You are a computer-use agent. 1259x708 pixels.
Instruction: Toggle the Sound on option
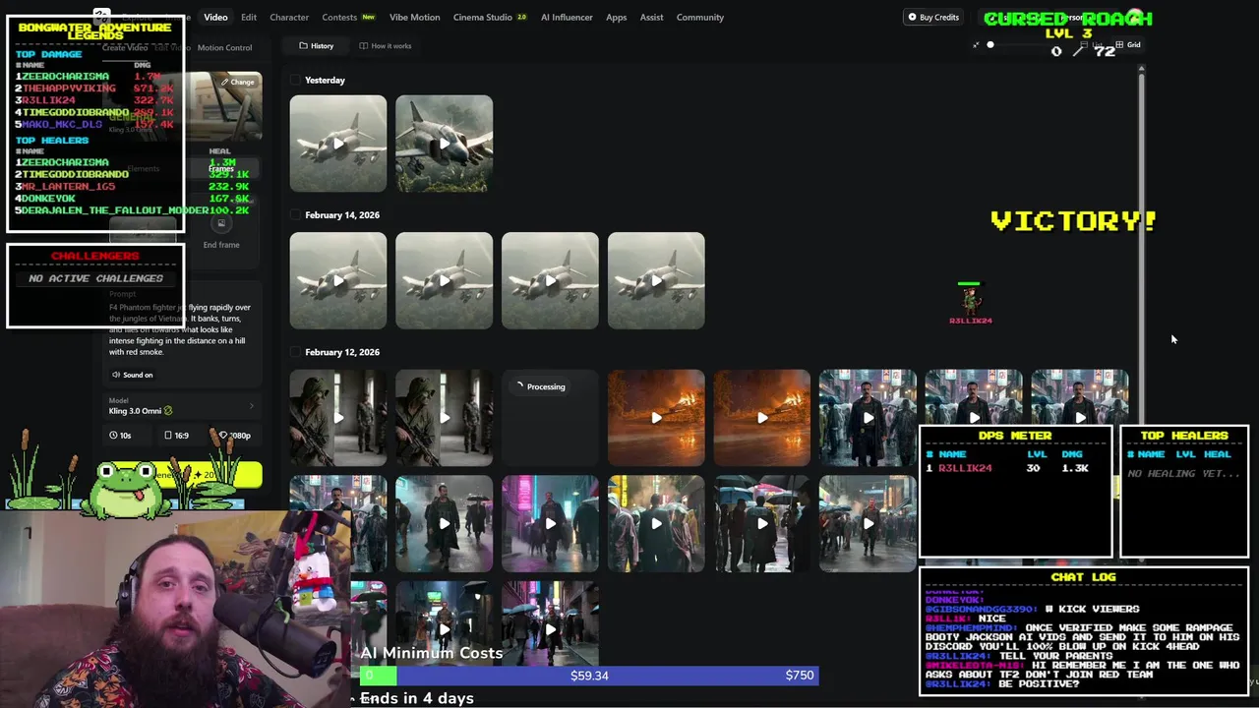[x=132, y=375]
